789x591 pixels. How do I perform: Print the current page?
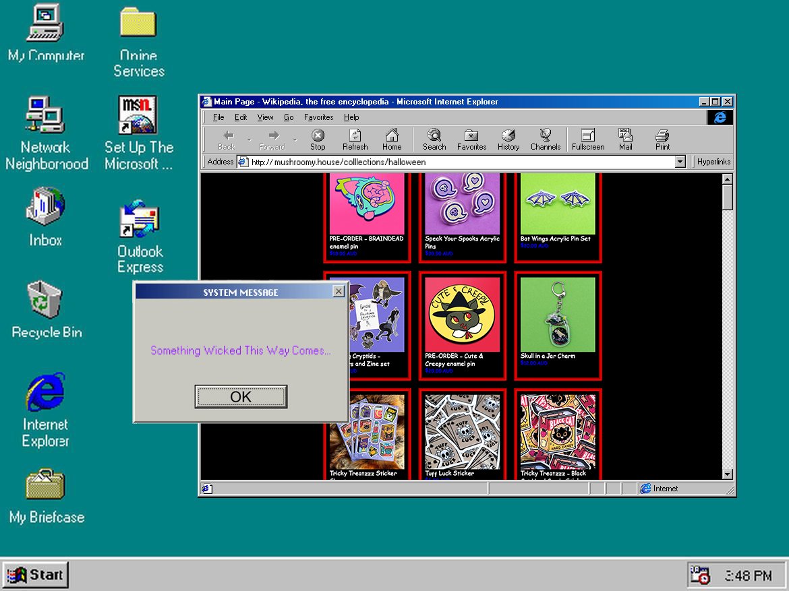click(x=662, y=139)
